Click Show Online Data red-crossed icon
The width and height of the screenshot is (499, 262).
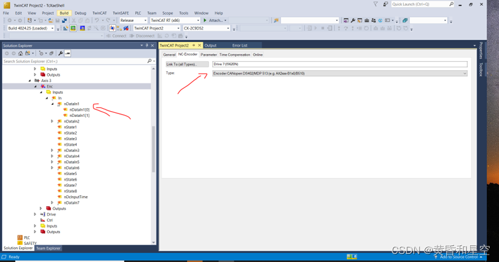[126, 28]
